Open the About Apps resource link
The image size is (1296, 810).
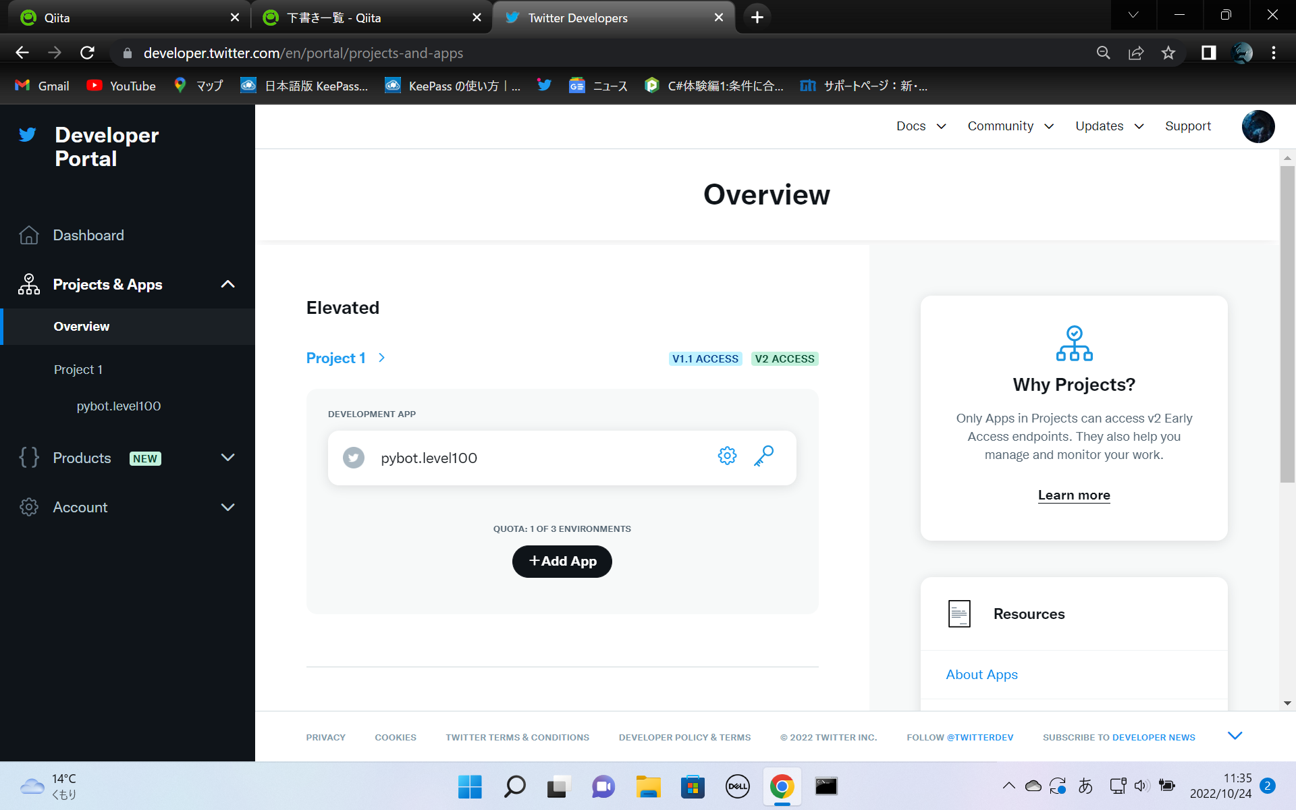coord(981,674)
